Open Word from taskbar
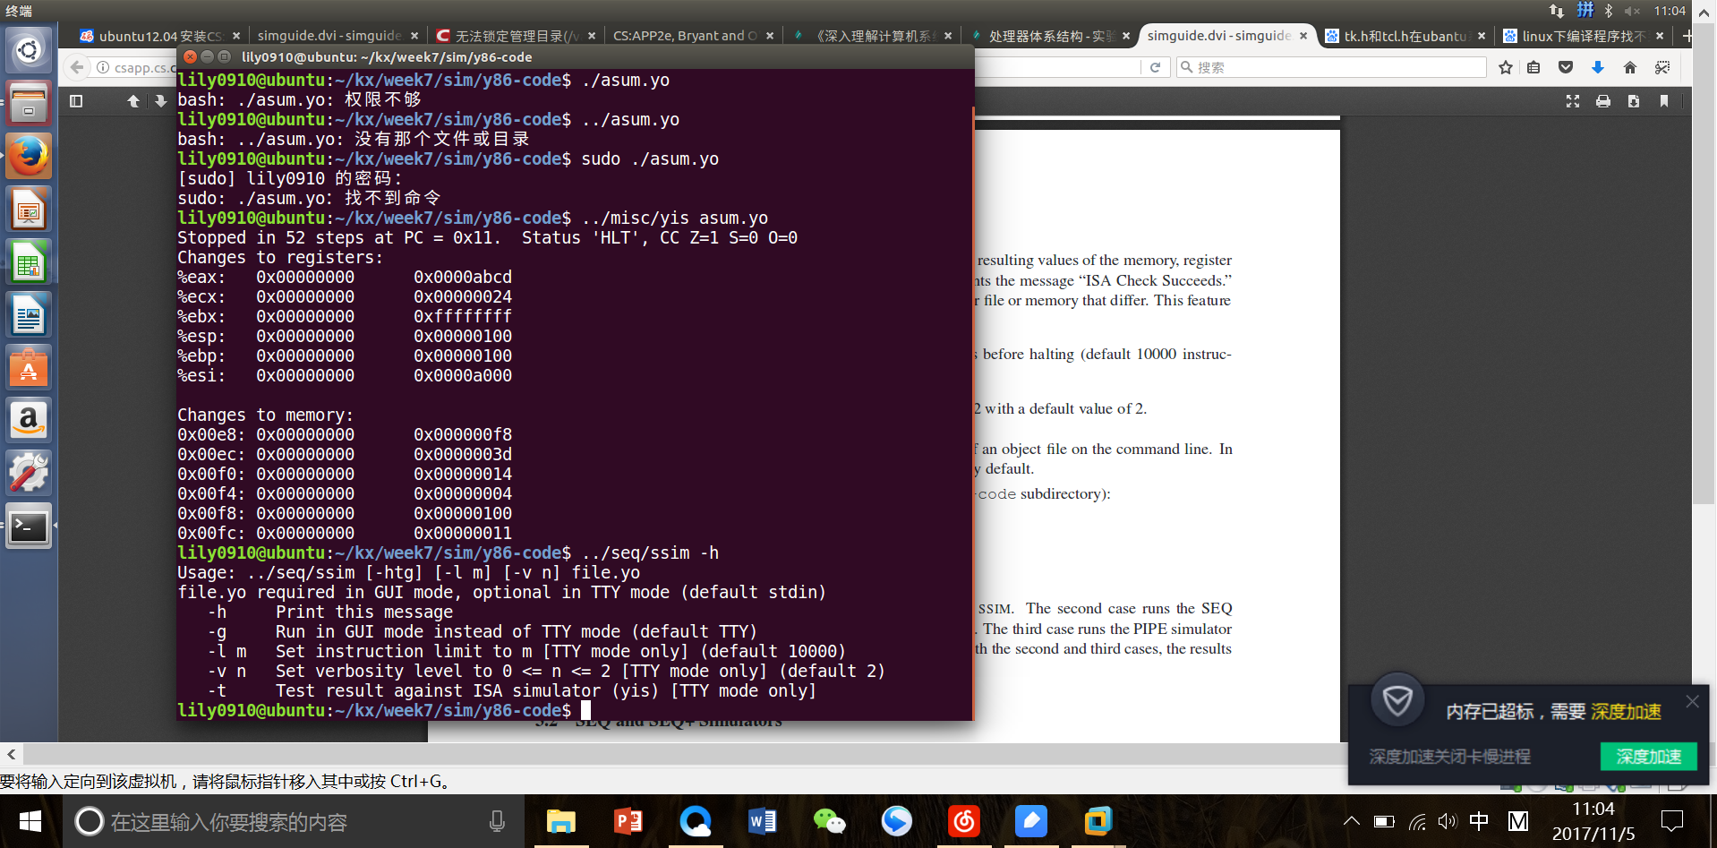Image resolution: width=1717 pixels, height=848 pixels. click(x=763, y=821)
